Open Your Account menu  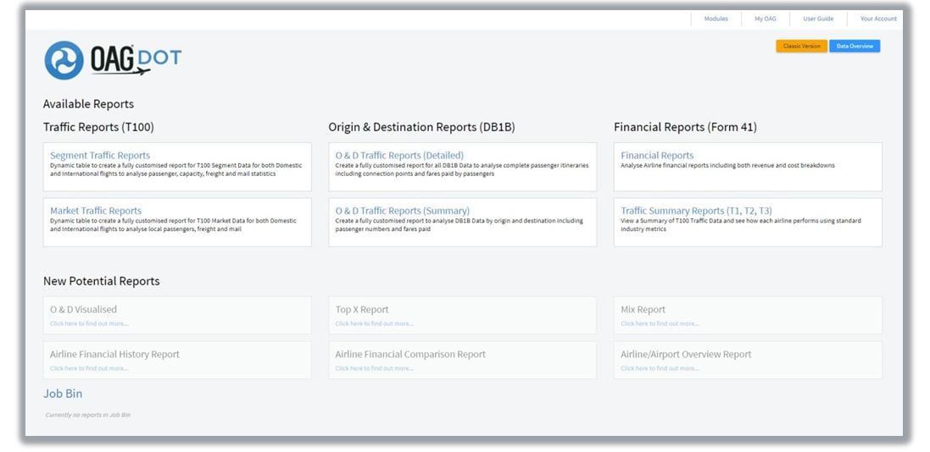(878, 19)
